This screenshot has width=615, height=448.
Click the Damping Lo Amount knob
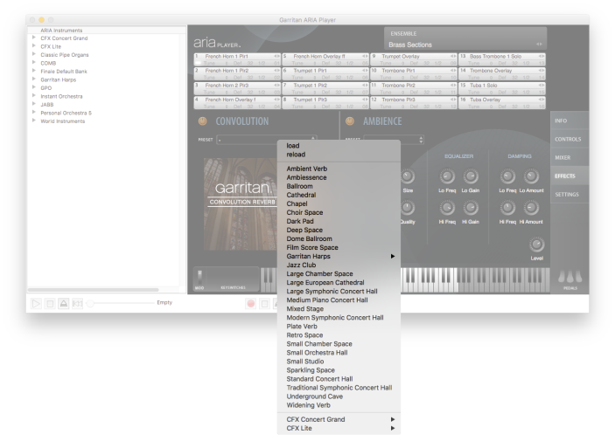(531, 176)
